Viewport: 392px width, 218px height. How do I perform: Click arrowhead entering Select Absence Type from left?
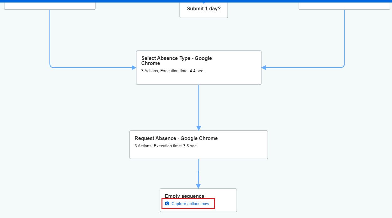point(134,68)
